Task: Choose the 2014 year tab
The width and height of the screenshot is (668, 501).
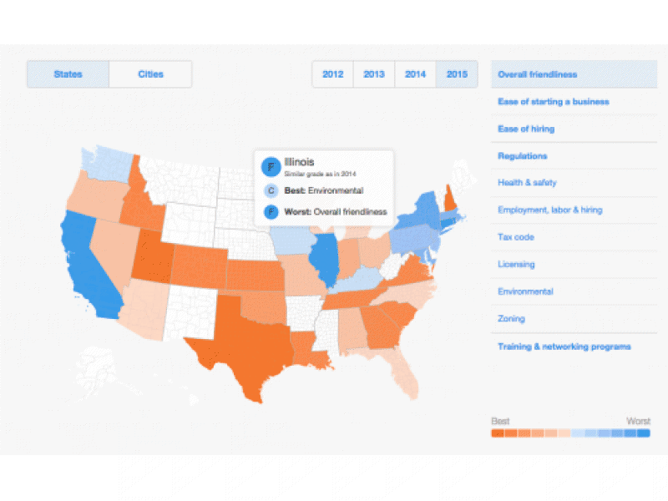Action: tap(416, 74)
